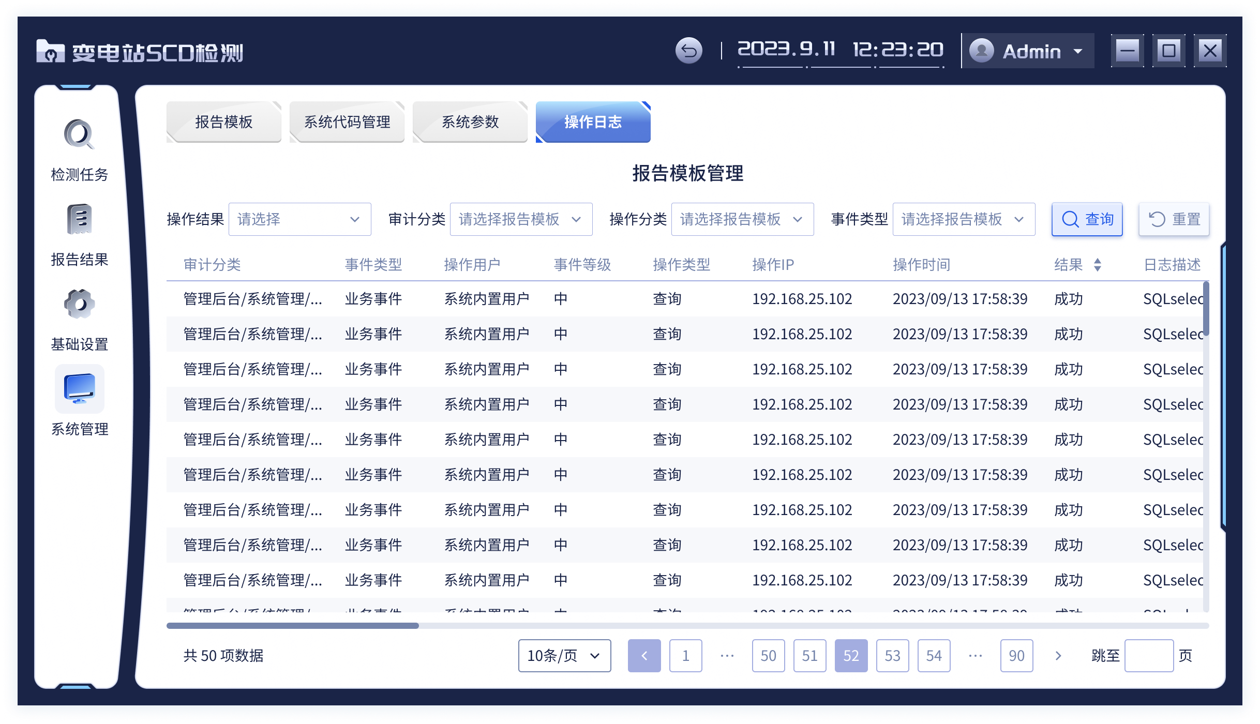This screenshot has width=1260, height=724.
Task: Open the Admin account dropdown
Action: [1028, 51]
